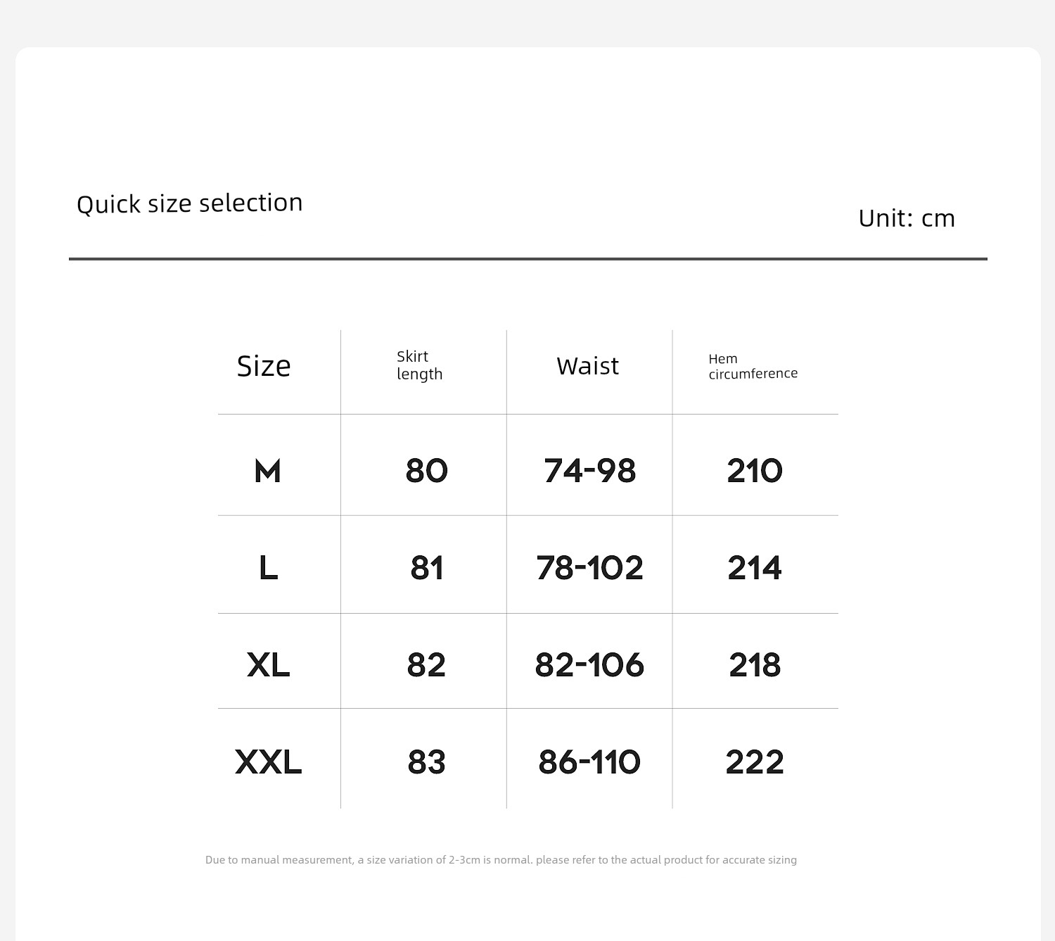Click skirt length value 80
The image size is (1055, 941).
(x=426, y=471)
